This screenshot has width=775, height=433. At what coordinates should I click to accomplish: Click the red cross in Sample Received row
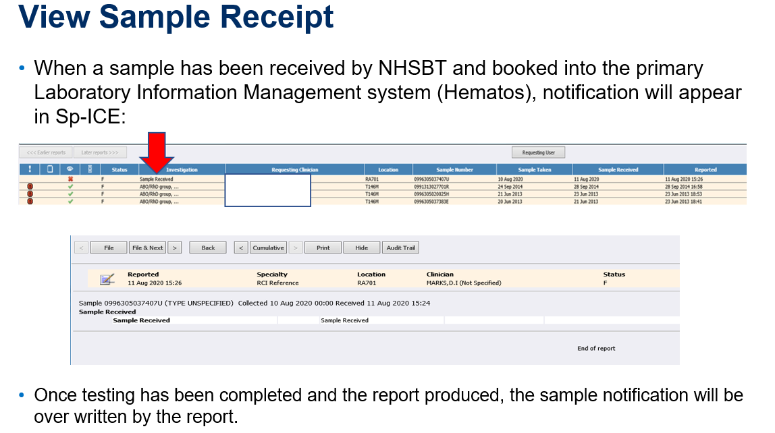(x=70, y=179)
